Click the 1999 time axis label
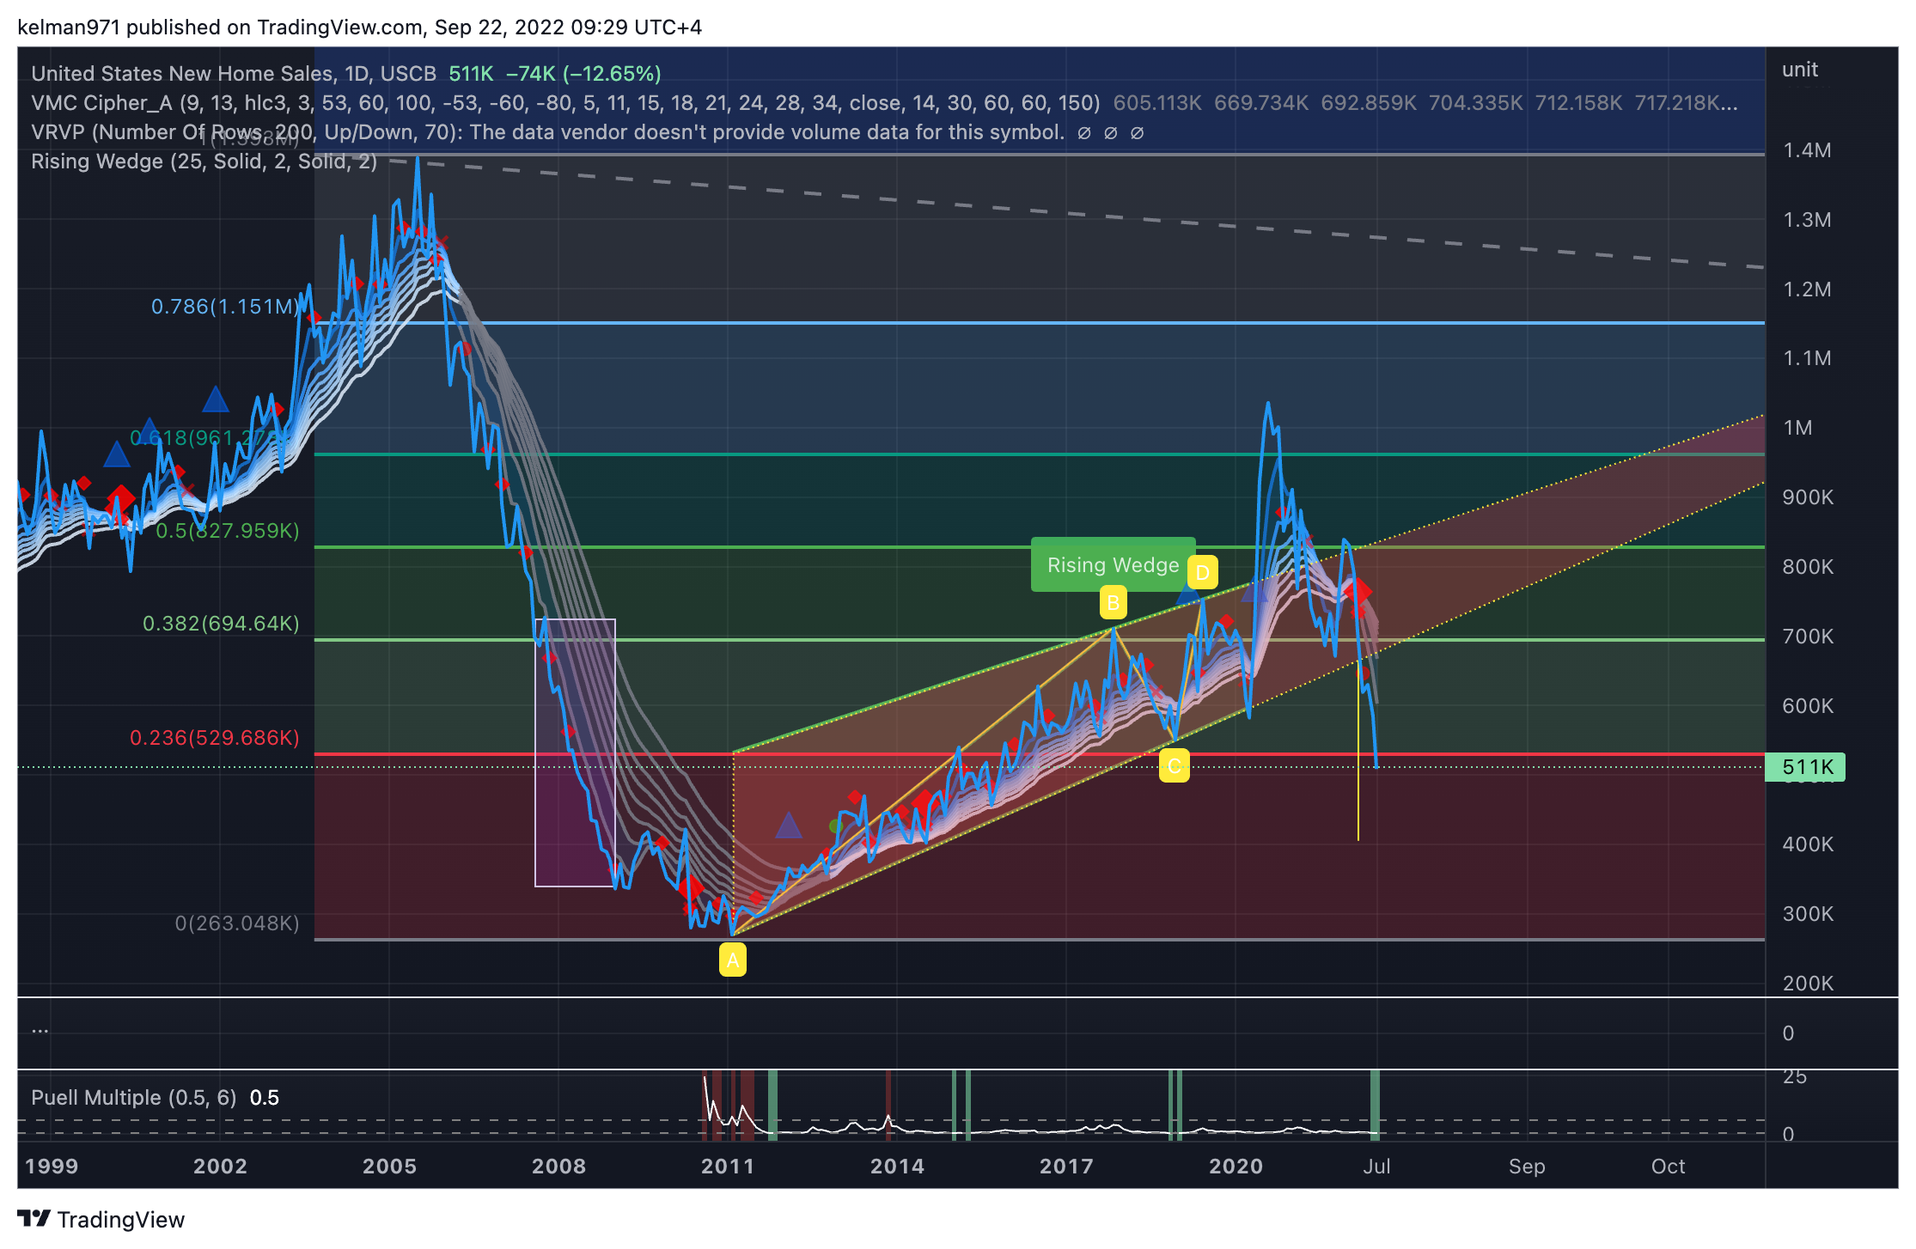The width and height of the screenshot is (1916, 1249). [x=52, y=1167]
